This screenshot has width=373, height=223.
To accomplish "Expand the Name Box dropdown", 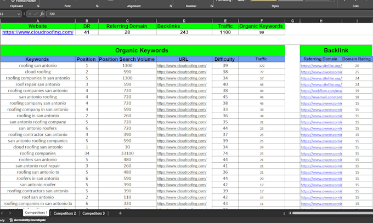I will click(x=19, y=14).
